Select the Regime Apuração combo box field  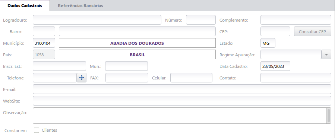[291, 54]
